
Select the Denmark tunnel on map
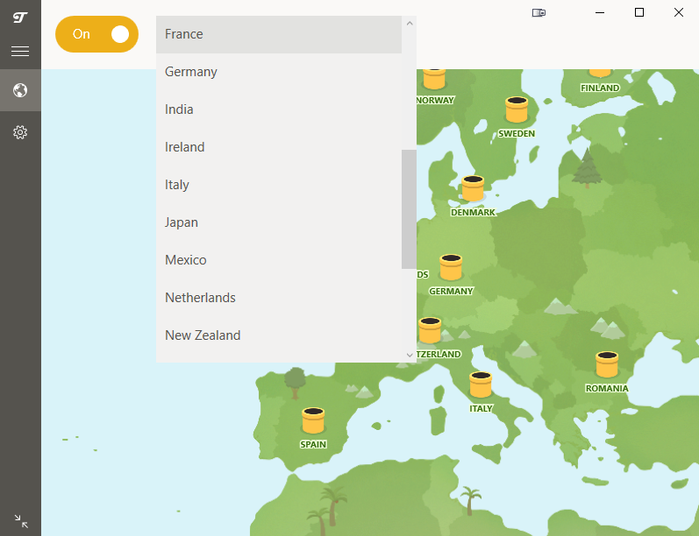pos(473,188)
